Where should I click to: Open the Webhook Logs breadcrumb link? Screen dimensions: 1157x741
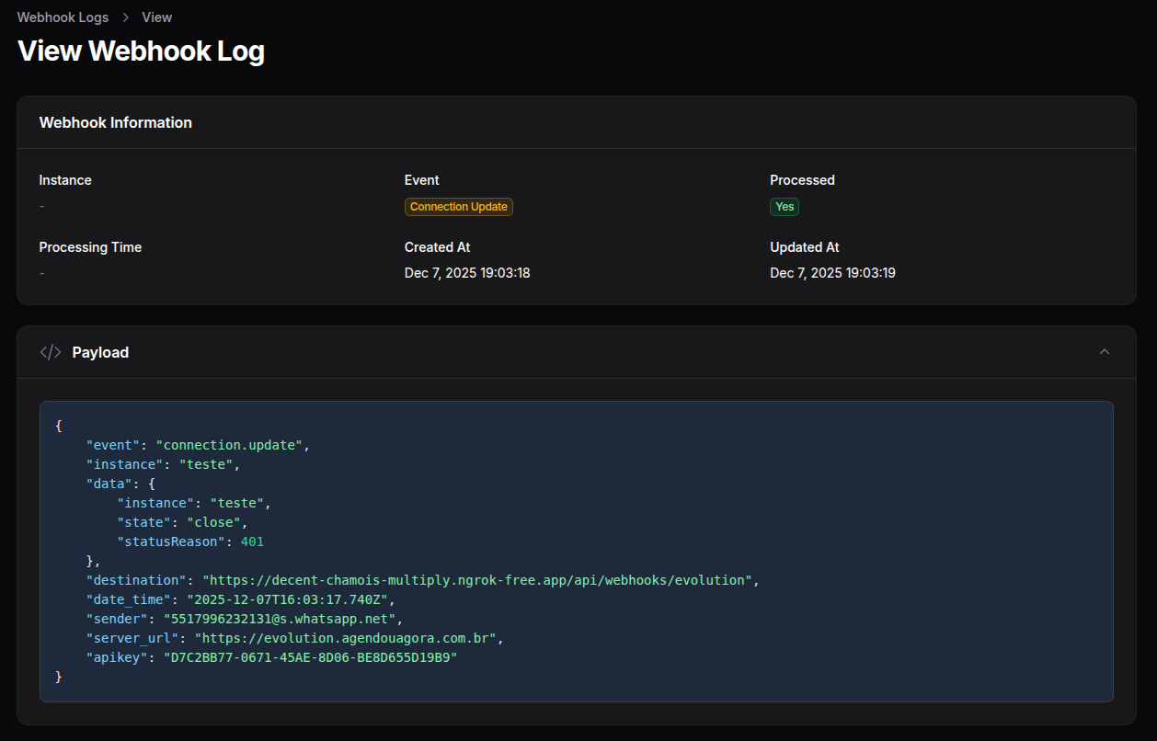tap(63, 17)
